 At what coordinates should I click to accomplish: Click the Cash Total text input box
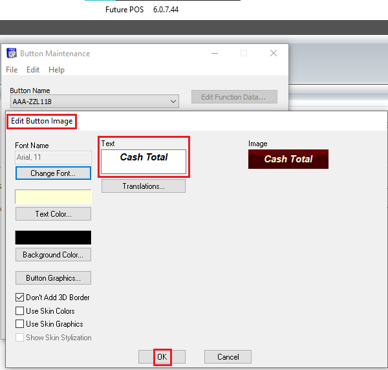click(144, 161)
